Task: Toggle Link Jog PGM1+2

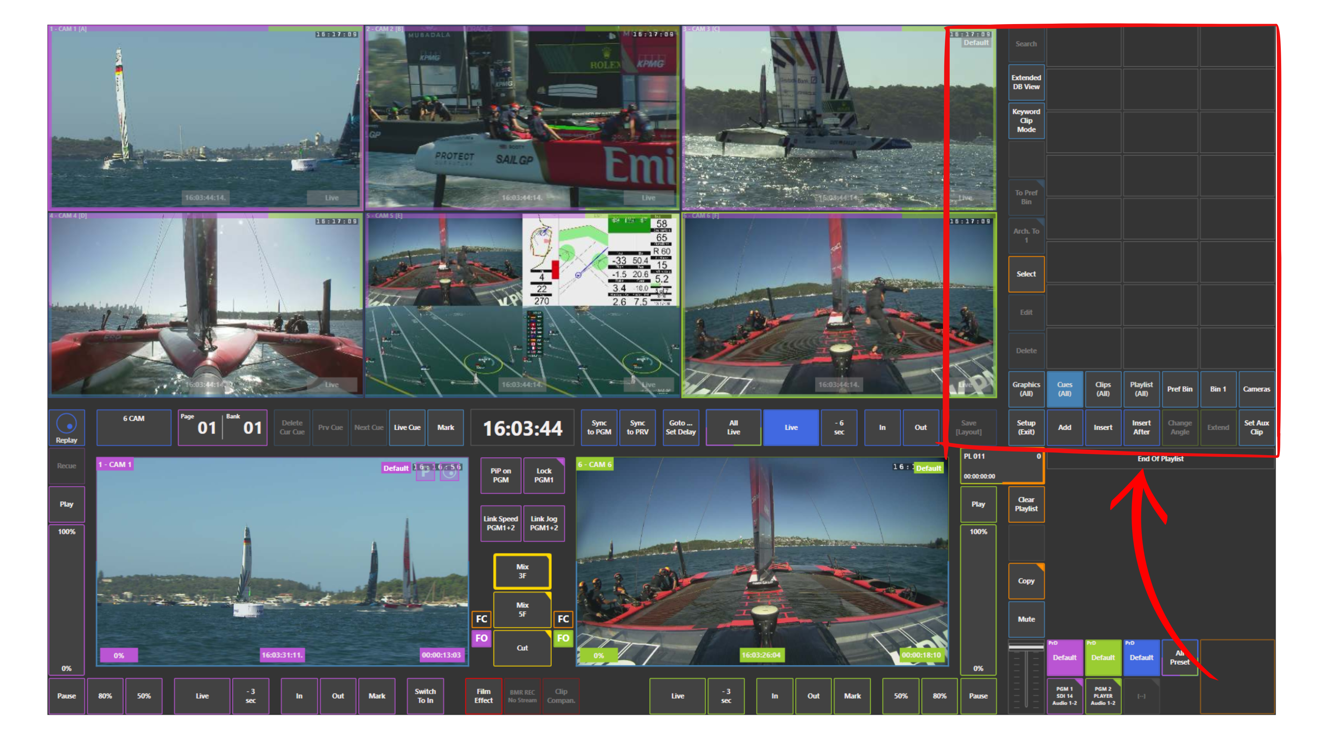Action: tap(544, 523)
